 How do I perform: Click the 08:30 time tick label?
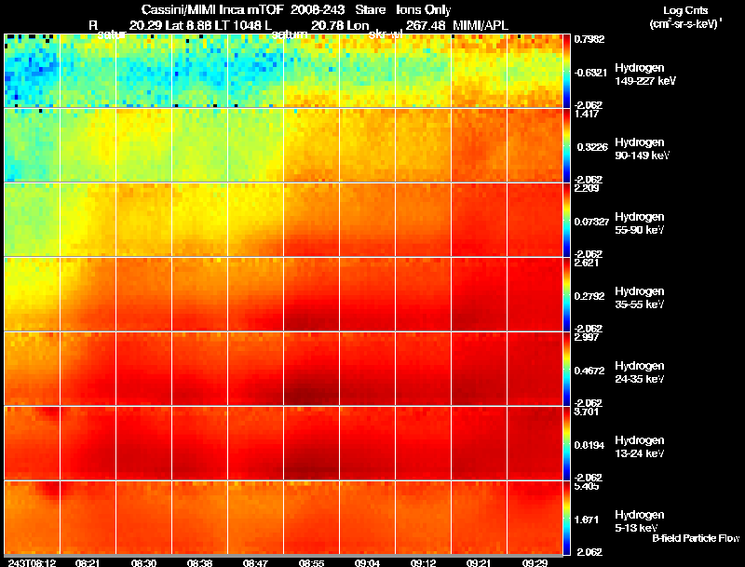[x=143, y=562]
